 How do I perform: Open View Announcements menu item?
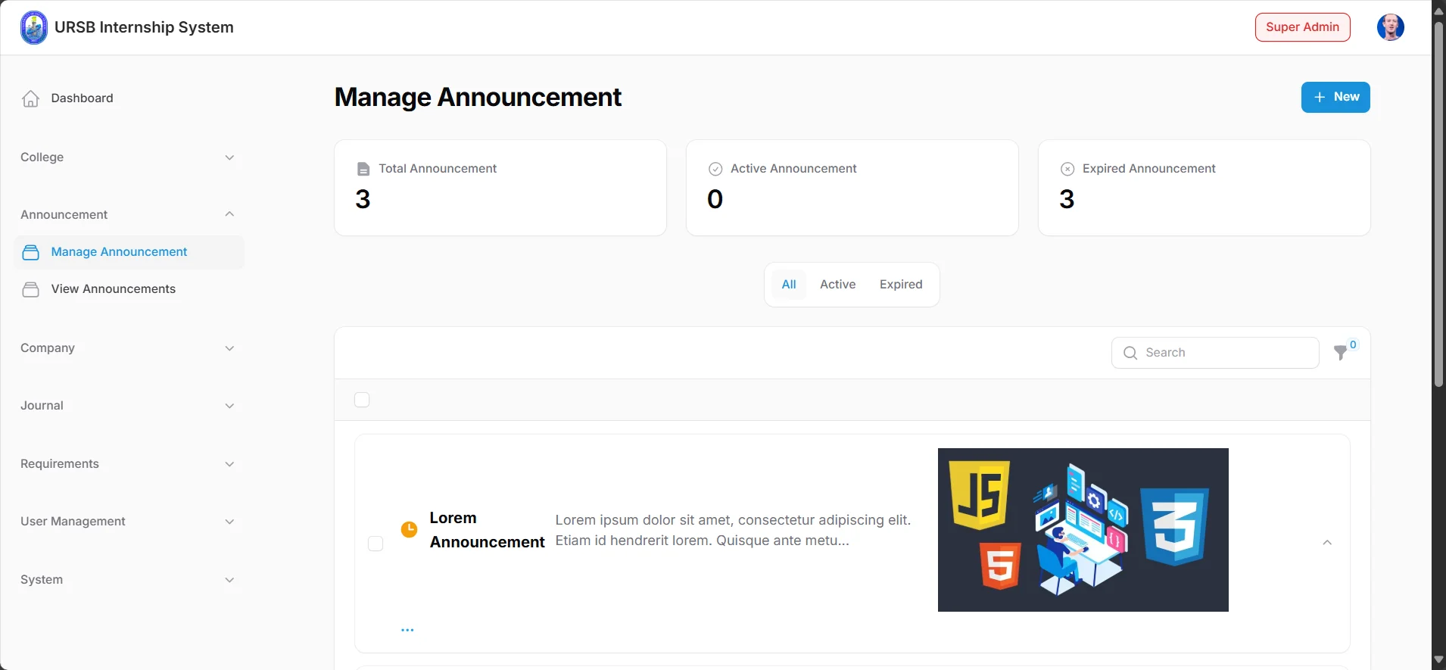(129, 289)
